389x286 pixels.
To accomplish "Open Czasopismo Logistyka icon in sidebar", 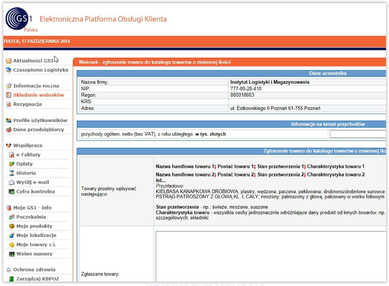I will click(9, 70).
